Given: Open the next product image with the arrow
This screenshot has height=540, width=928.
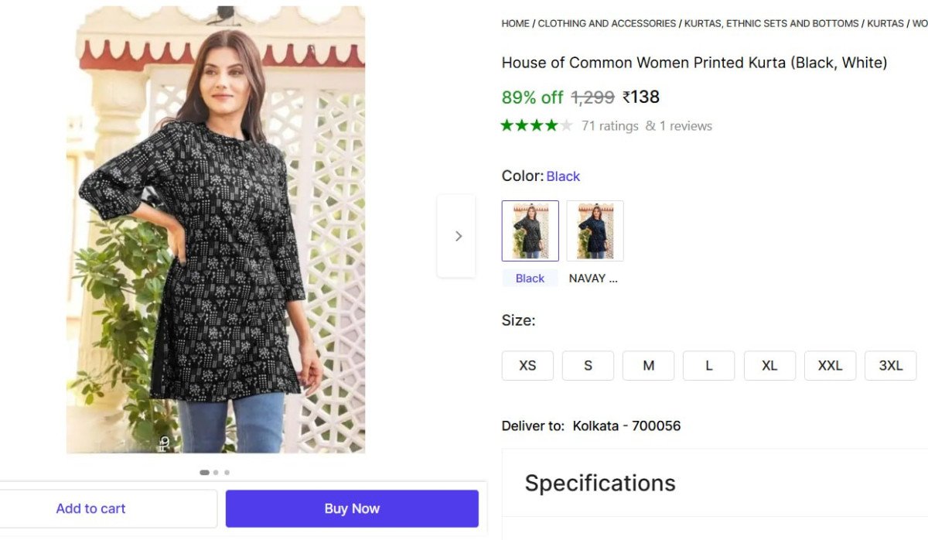Looking at the screenshot, I should tap(457, 235).
